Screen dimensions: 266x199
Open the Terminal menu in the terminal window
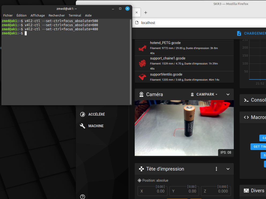(x=75, y=16)
